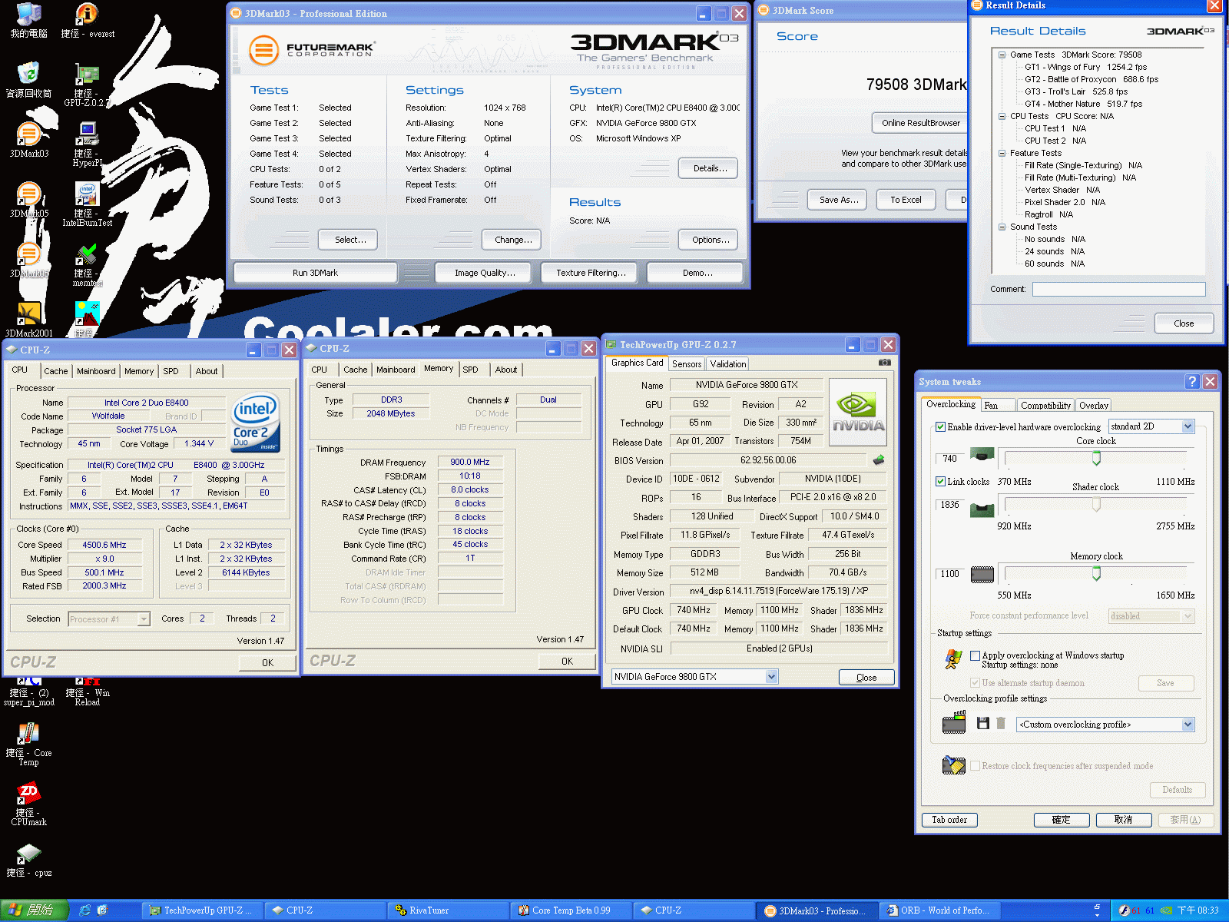The width and height of the screenshot is (1229, 922).
Task: Launch the 3DMark06 desktop shortcut
Action: tap(28, 260)
